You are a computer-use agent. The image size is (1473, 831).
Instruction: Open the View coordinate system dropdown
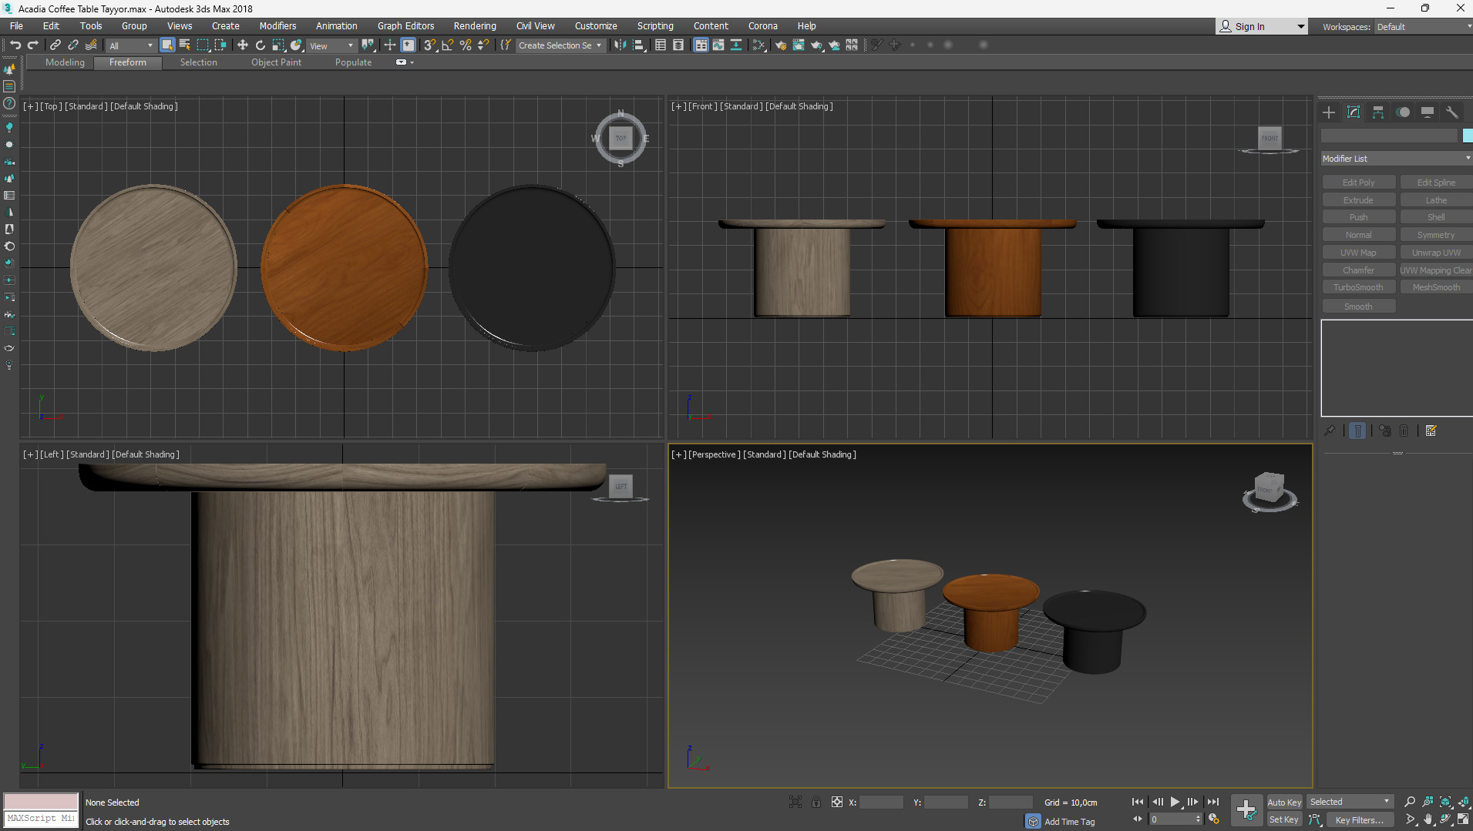tap(332, 45)
